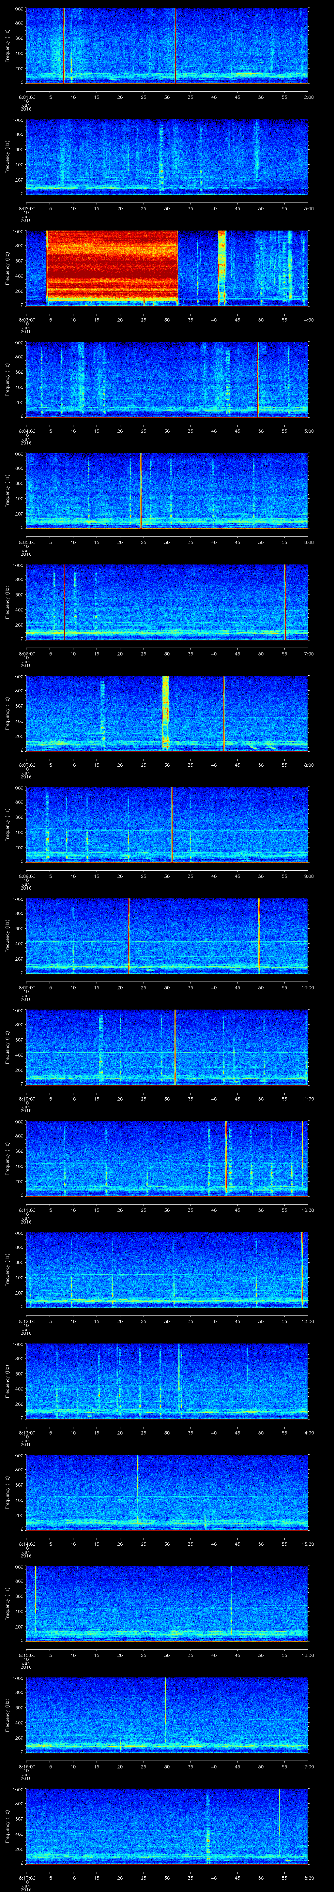Click the 8:08:00 start time label
The image size is (334, 1892).
point(26,876)
